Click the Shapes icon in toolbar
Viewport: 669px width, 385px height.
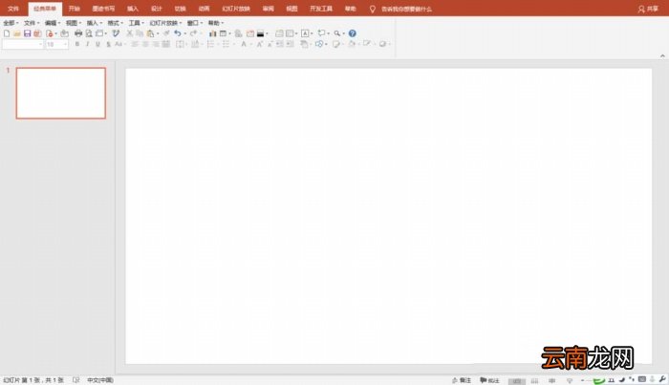coord(319,44)
